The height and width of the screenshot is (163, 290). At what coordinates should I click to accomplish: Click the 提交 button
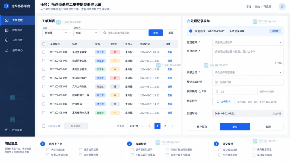pos(235,127)
